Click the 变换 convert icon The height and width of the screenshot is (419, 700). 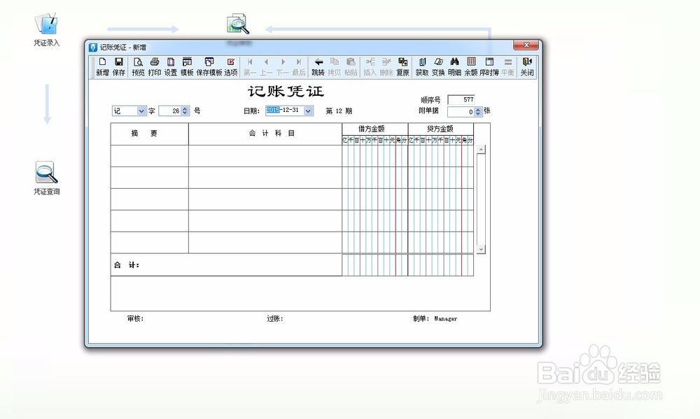click(x=438, y=66)
